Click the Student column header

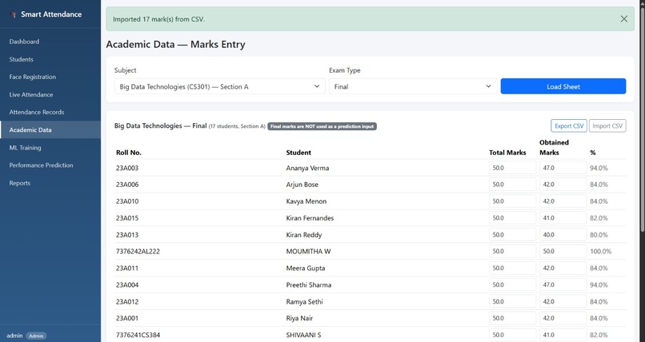(298, 153)
